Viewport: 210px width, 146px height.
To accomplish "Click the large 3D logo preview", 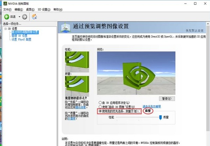I will (136, 73).
